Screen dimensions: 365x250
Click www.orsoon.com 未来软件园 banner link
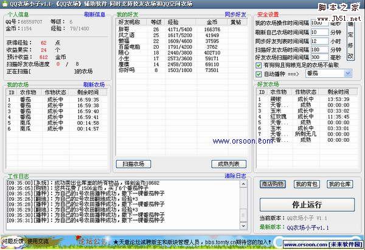[x=323, y=245]
